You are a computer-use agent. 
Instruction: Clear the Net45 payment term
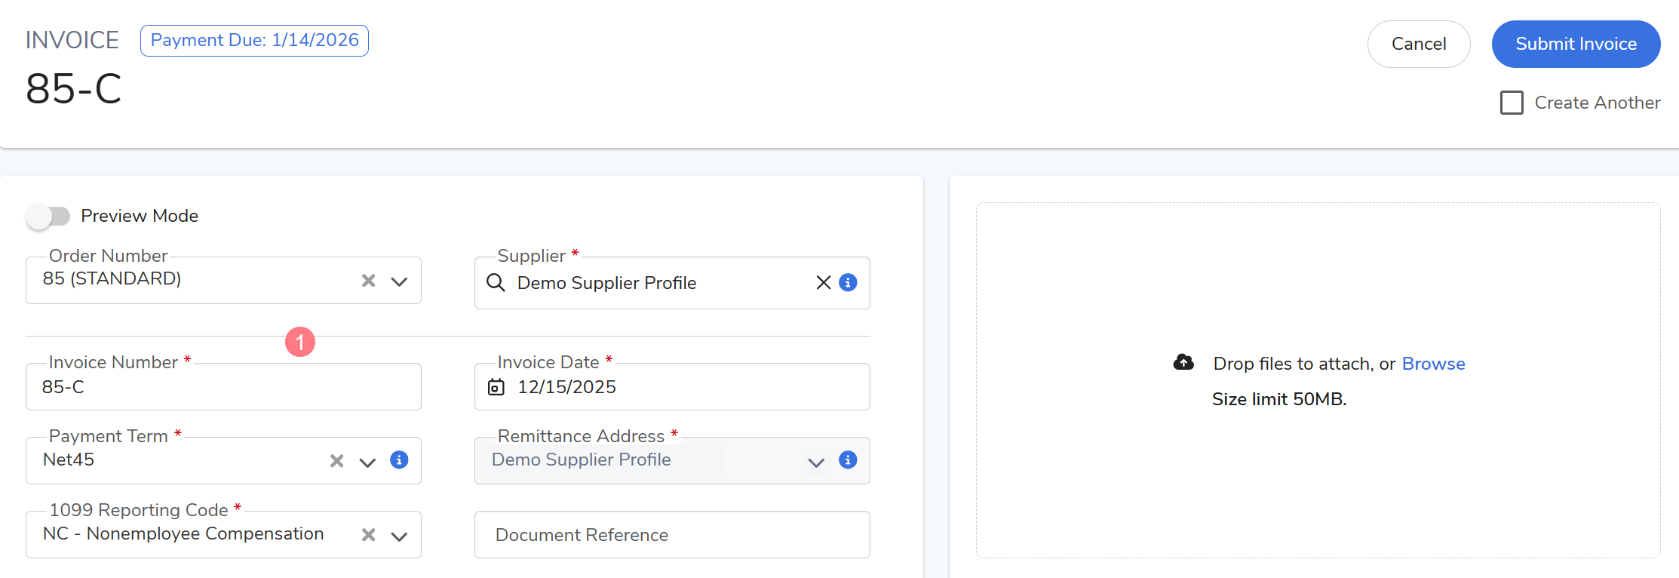point(336,461)
